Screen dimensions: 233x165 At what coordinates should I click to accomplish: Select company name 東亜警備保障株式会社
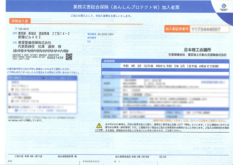click(35, 43)
